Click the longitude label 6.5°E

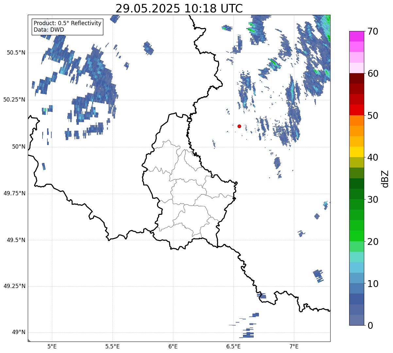point(233,346)
